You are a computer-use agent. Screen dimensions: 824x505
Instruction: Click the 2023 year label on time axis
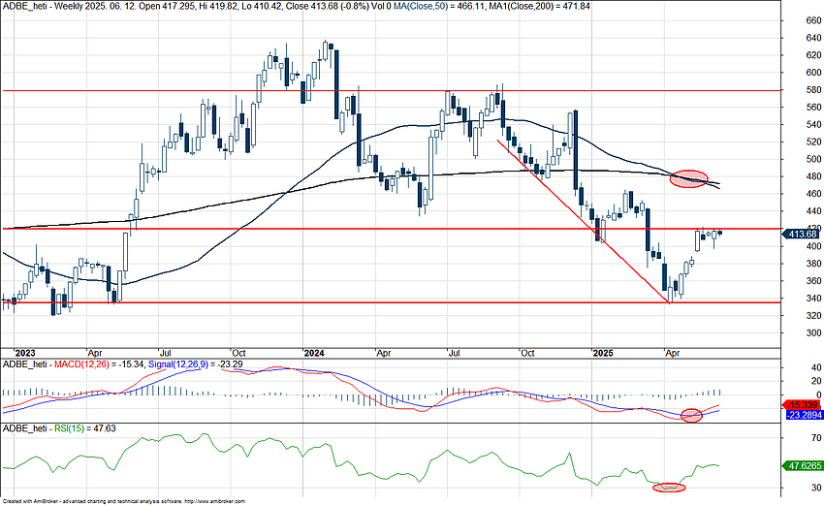(25, 353)
